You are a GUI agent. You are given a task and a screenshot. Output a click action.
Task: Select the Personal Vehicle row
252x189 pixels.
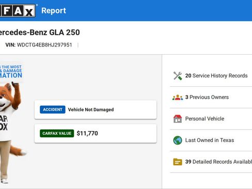click(211, 119)
